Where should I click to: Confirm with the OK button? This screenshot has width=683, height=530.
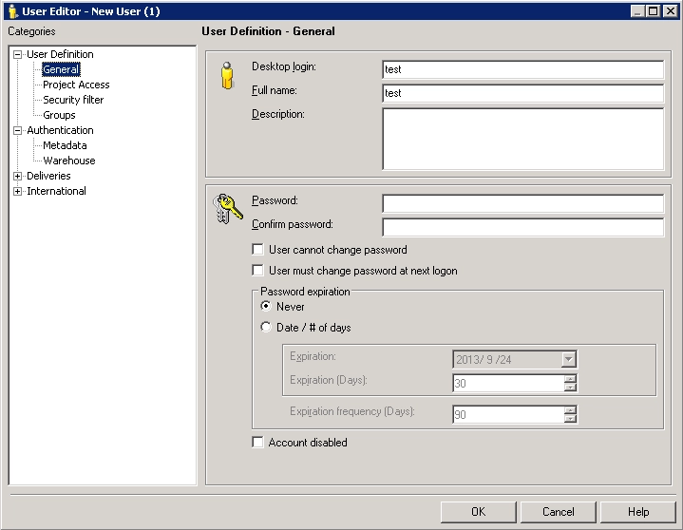click(478, 512)
